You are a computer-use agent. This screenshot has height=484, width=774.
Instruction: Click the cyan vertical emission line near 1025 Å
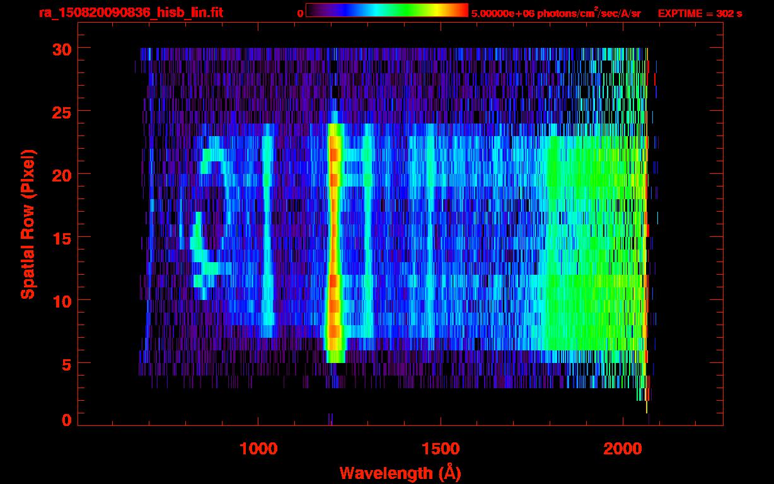point(267,230)
